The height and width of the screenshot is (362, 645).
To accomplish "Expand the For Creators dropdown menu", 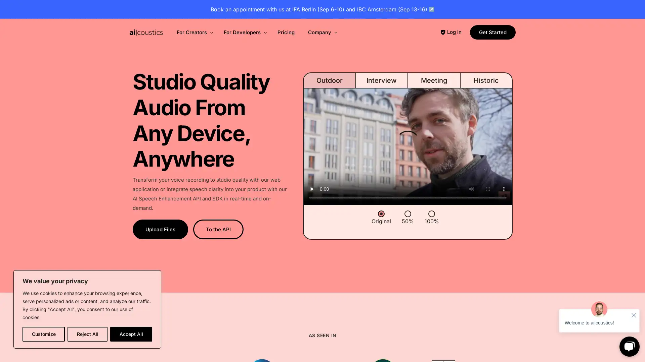I will point(195,32).
